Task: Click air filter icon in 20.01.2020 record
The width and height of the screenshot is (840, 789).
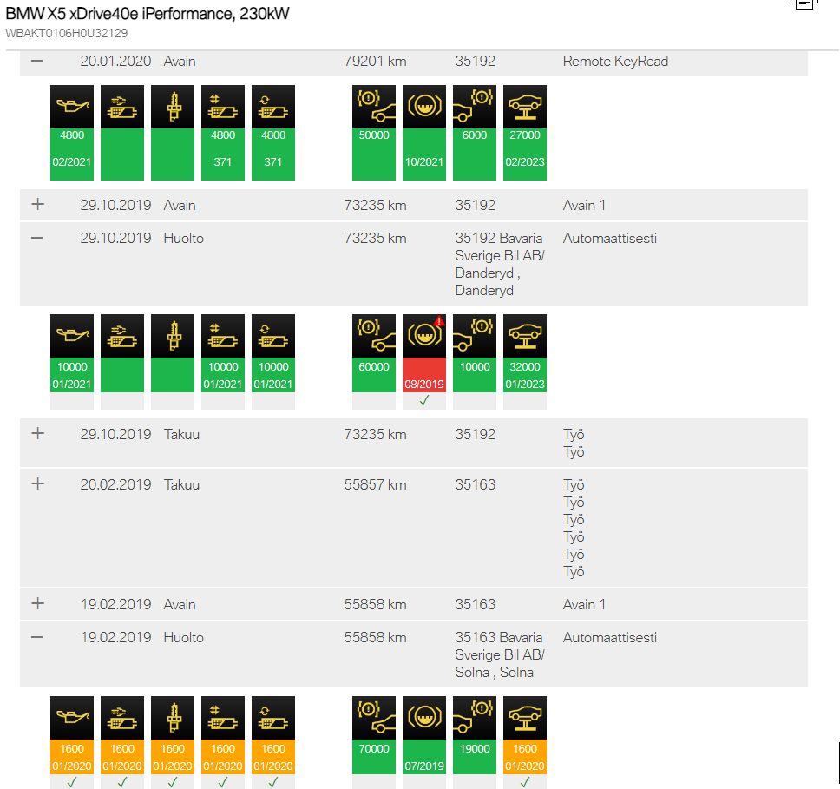Action: pos(122,107)
